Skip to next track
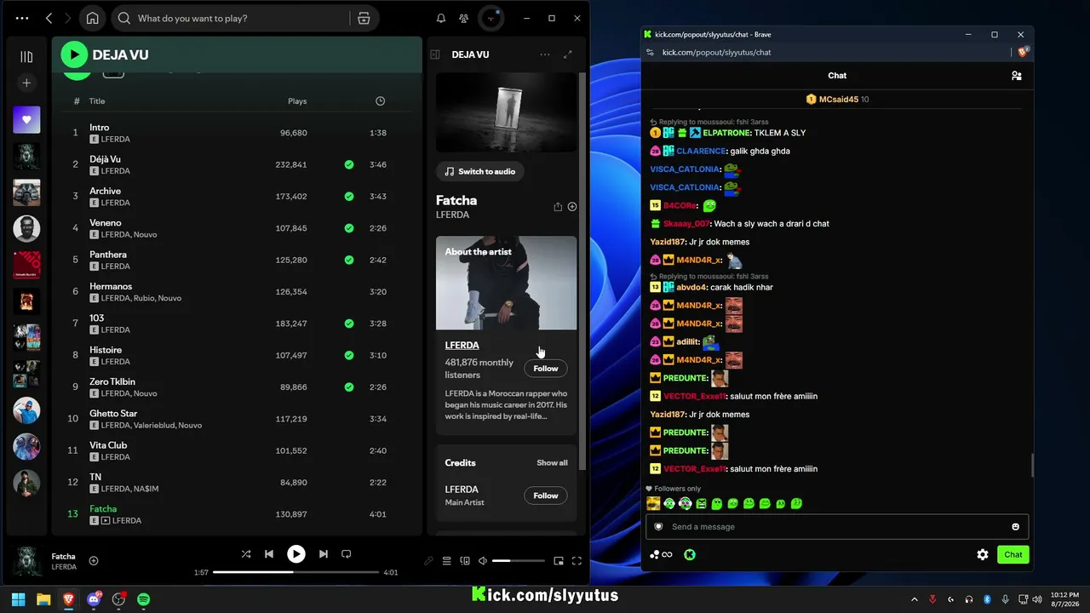1090x613 pixels. 323,554
